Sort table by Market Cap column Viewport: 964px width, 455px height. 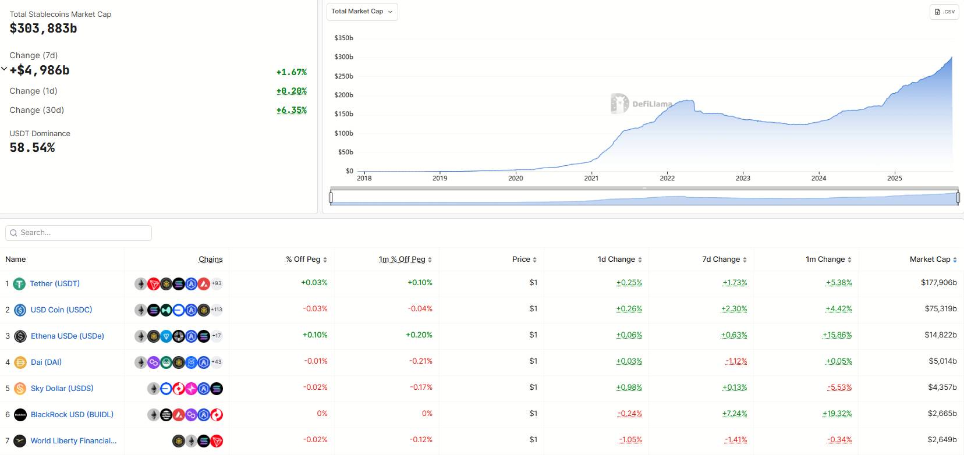[933, 260]
